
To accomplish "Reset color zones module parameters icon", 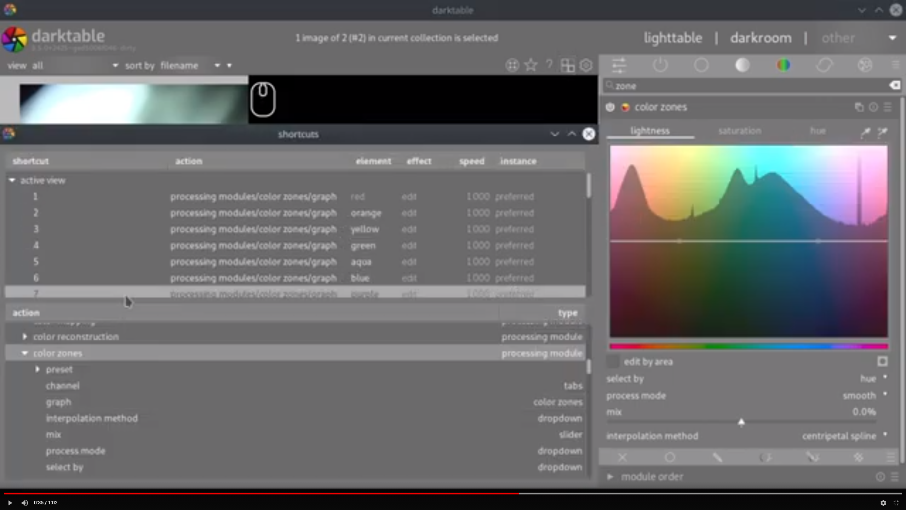I will point(873,107).
